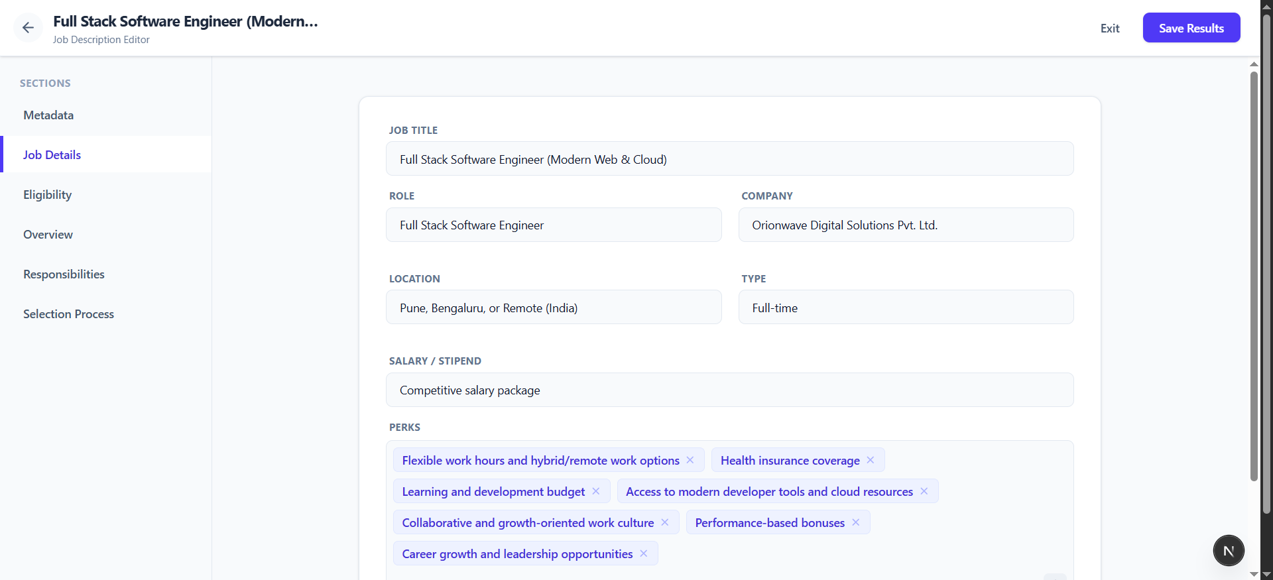Click the Save Results button
1273x580 pixels.
[1191, 28]
